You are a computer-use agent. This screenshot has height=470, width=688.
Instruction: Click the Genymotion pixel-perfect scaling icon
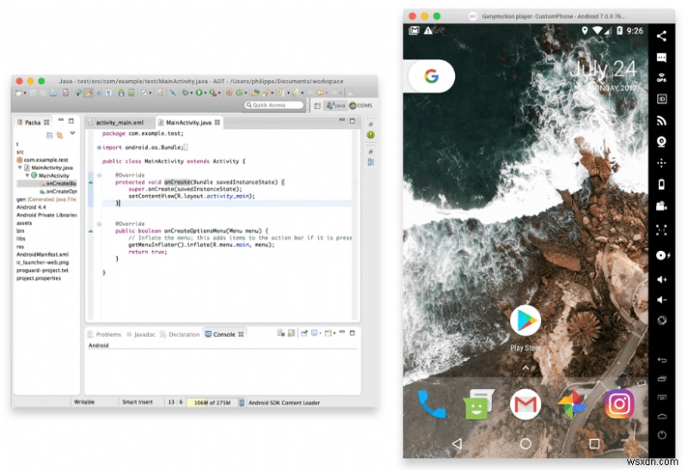pyautogui.click(x=661, y=229)
